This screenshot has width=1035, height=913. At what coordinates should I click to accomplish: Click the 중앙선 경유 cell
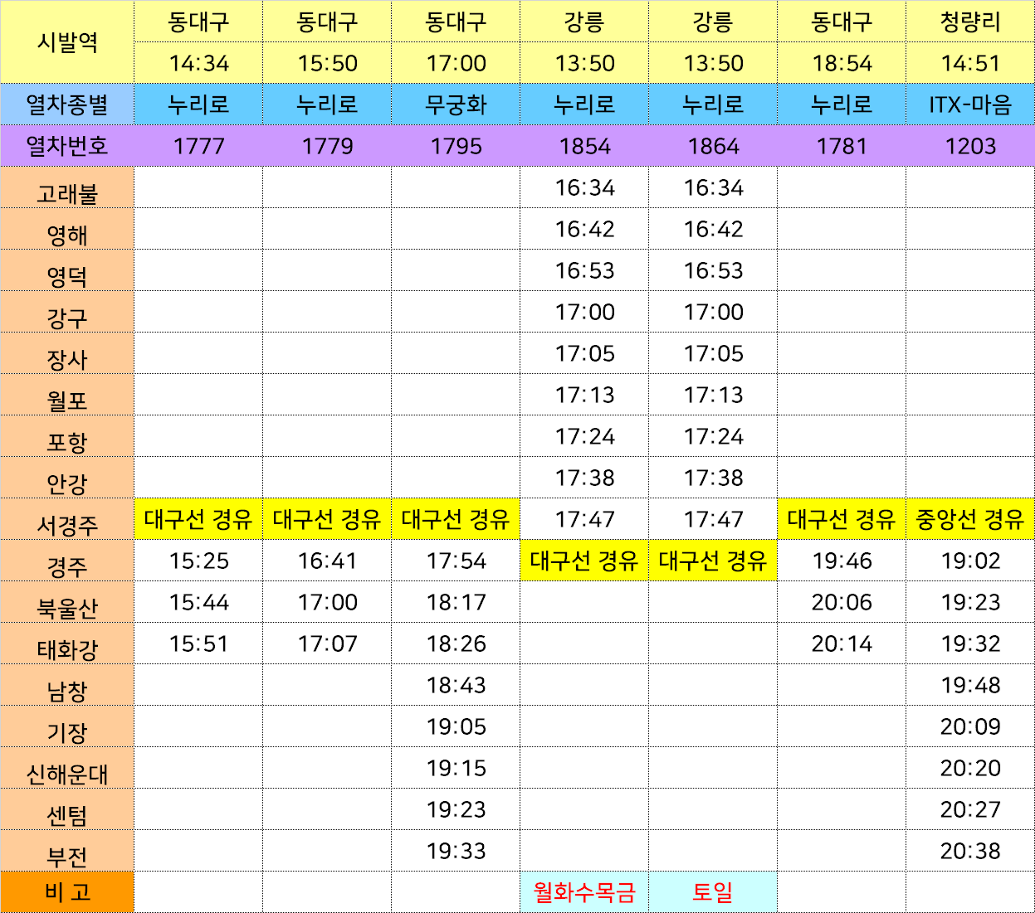click(x=970, y=519)
